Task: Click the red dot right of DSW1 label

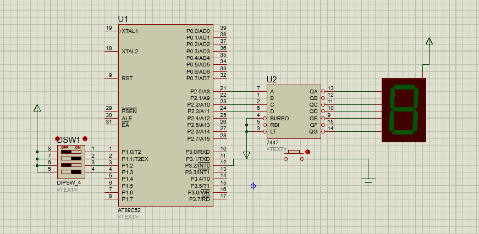Action: coord(85,139)
